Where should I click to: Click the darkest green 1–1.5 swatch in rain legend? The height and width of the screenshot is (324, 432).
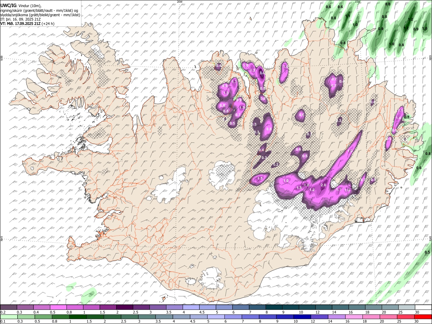point(78,317)
